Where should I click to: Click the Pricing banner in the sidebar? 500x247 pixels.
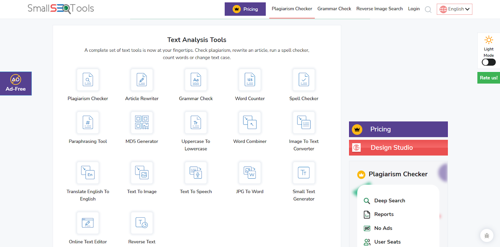coord(398,129)
